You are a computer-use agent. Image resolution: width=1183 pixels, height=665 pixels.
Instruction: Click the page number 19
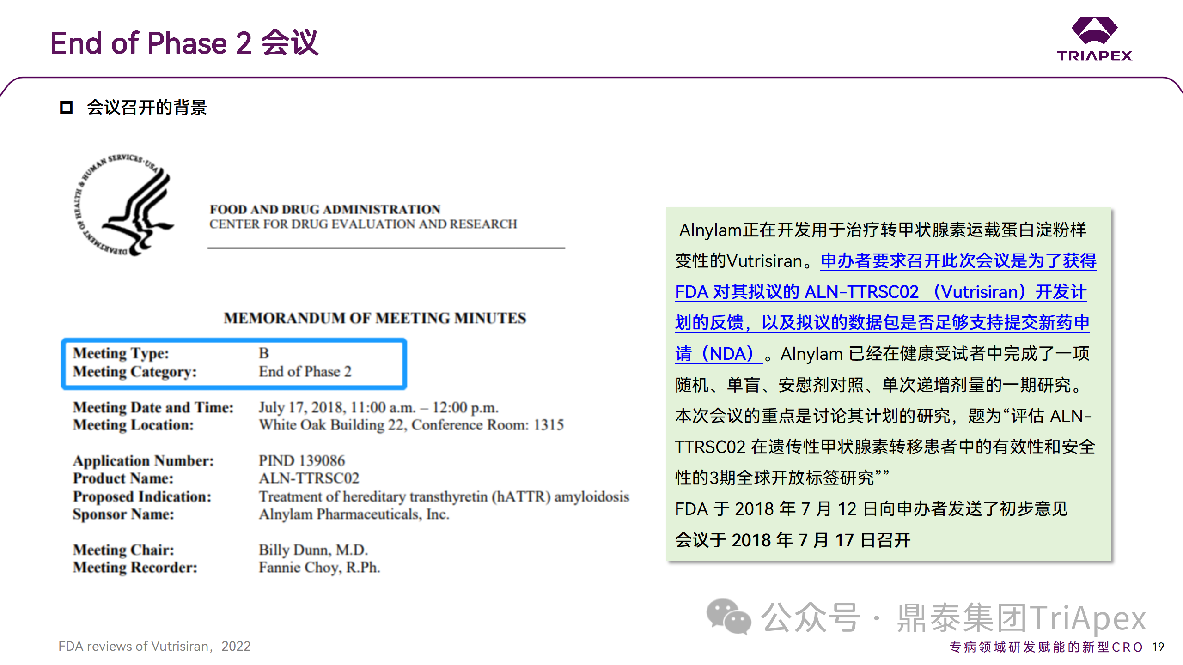tap(1158, 647)
